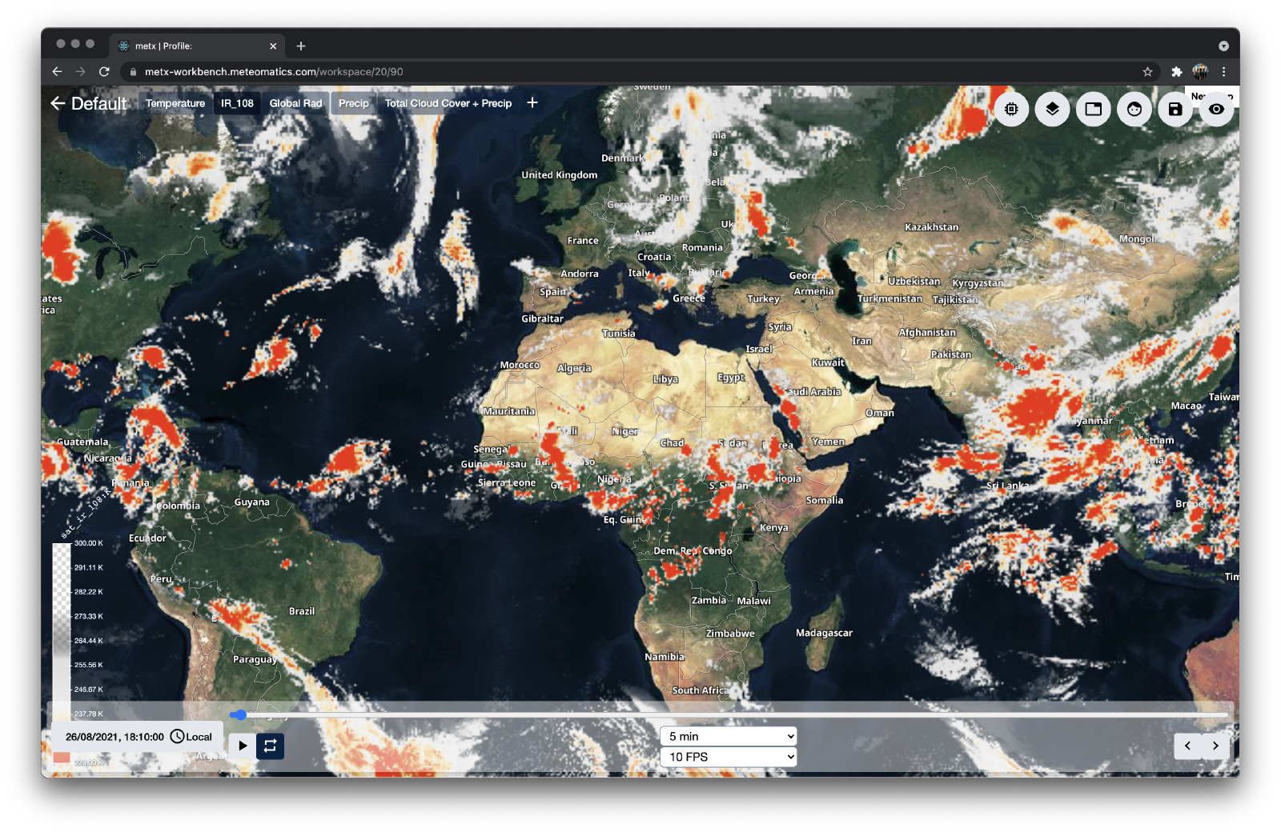Click the Chrome profile avatar
Image resolution: width=1281 pixels, height=832 pixels.
point(1200,71)
